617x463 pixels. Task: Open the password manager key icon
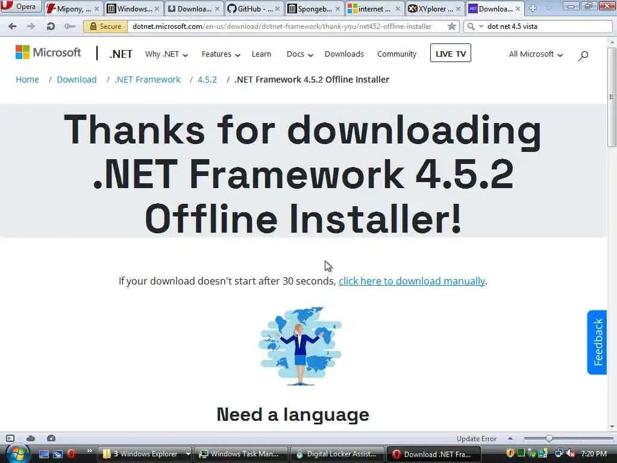coord(70,27)
